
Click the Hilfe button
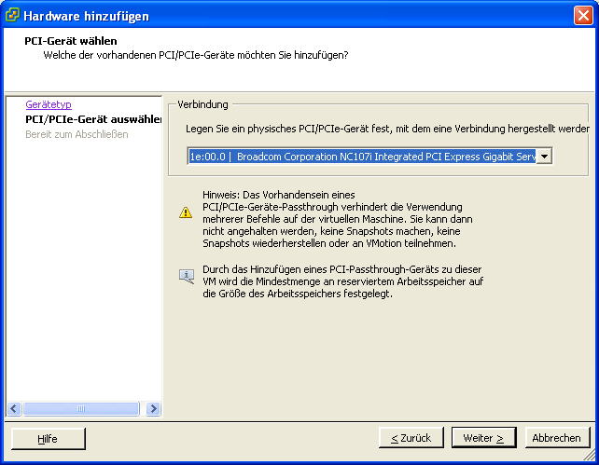point(49,439)
